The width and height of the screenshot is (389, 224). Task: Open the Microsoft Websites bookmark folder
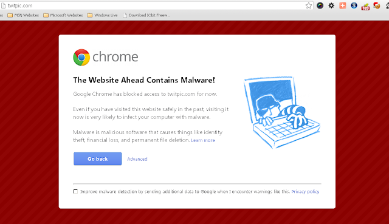click(x=63, y=15)
